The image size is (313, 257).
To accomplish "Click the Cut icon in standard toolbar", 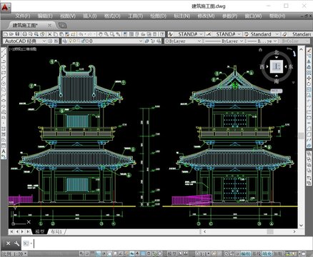I will (49, 34).
